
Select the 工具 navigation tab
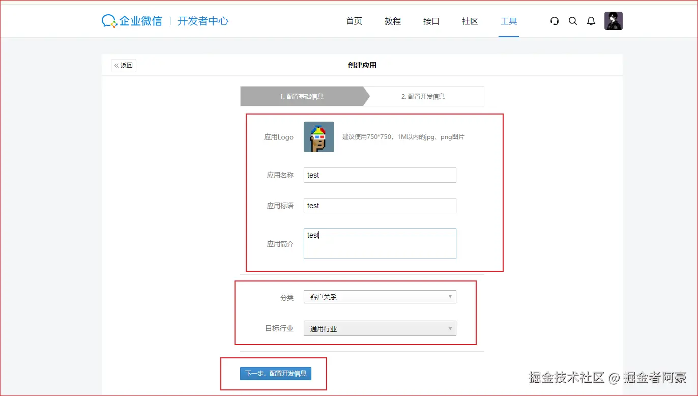(509, 21)
